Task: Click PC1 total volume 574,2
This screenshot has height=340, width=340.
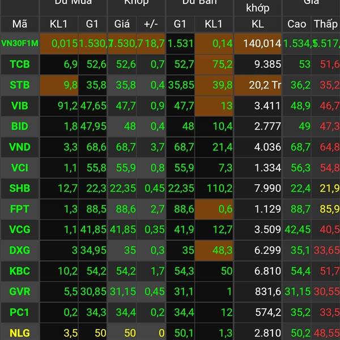Action: click(268, 312)
